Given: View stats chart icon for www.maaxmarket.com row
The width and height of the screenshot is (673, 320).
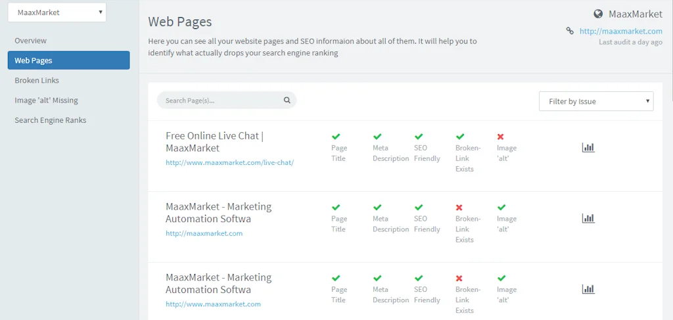Looking at the screenshot, I should click(588, 289).
